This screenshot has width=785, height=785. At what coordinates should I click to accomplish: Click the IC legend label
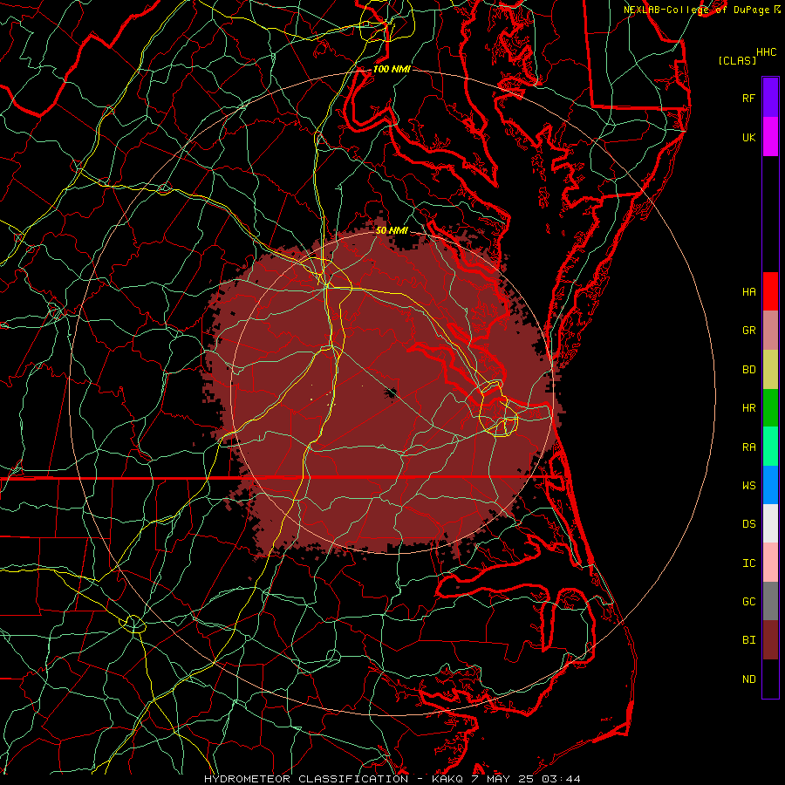(x=748, y=563)
